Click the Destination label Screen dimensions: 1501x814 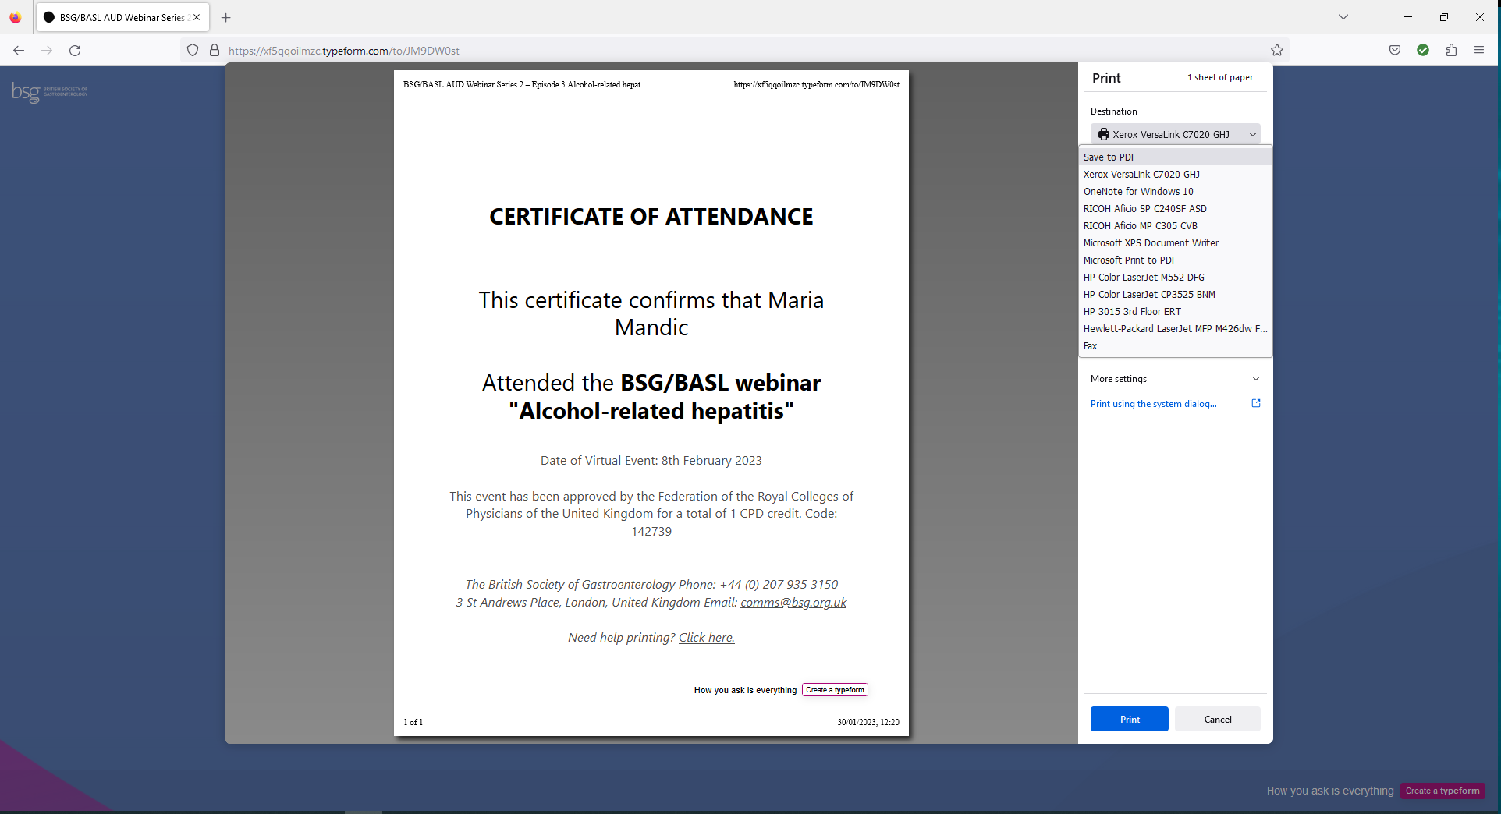(1113, 111)
